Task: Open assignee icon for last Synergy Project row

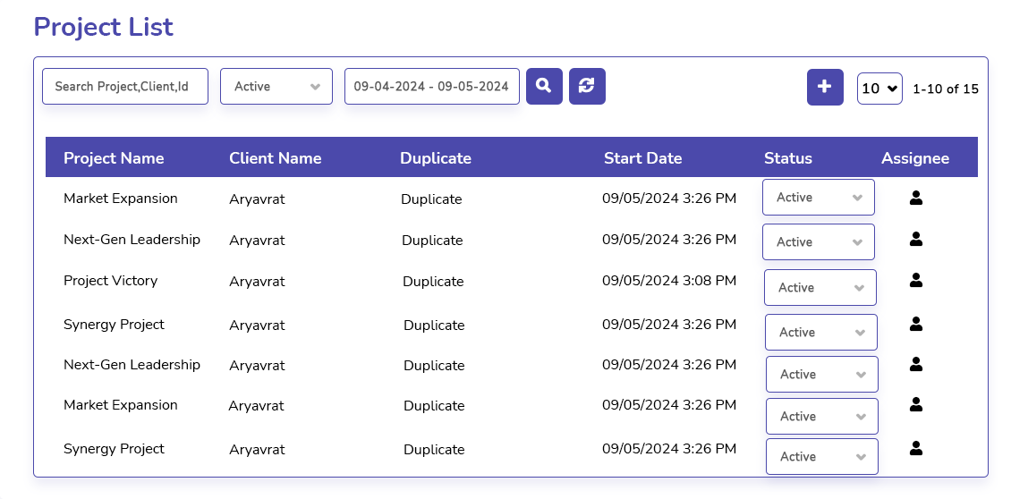Action: (916, 448)
